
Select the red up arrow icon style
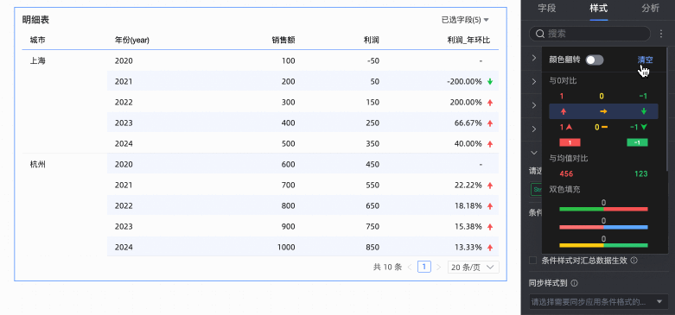[563, 111]
